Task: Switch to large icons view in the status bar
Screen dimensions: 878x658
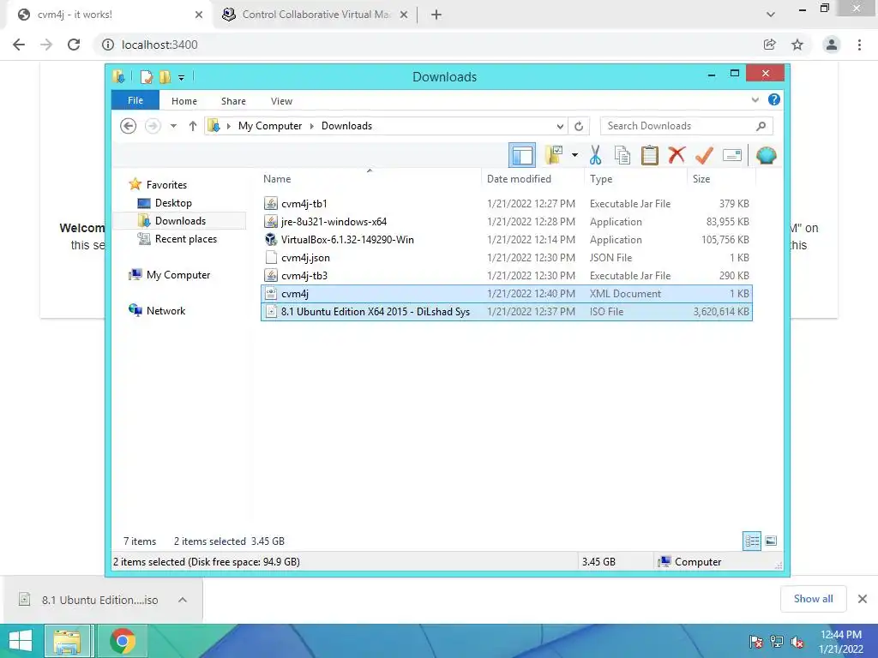Action: [771, 541]
